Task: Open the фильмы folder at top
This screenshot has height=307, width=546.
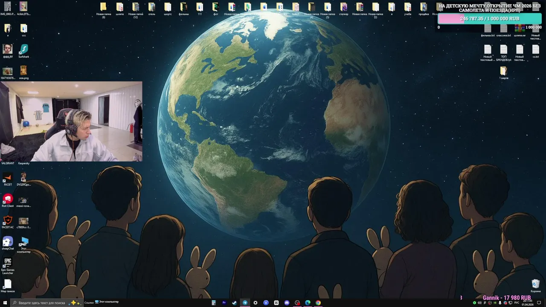Action: [183, 9]
